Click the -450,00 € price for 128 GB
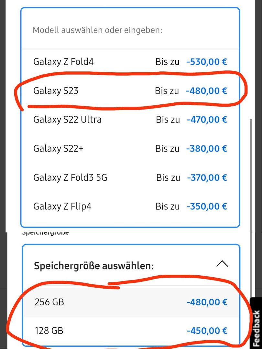Screen dimensions: 262x349 [207, 331]
